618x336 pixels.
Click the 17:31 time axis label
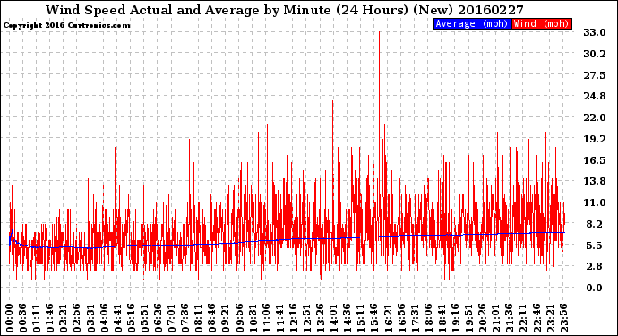(415, 318)
